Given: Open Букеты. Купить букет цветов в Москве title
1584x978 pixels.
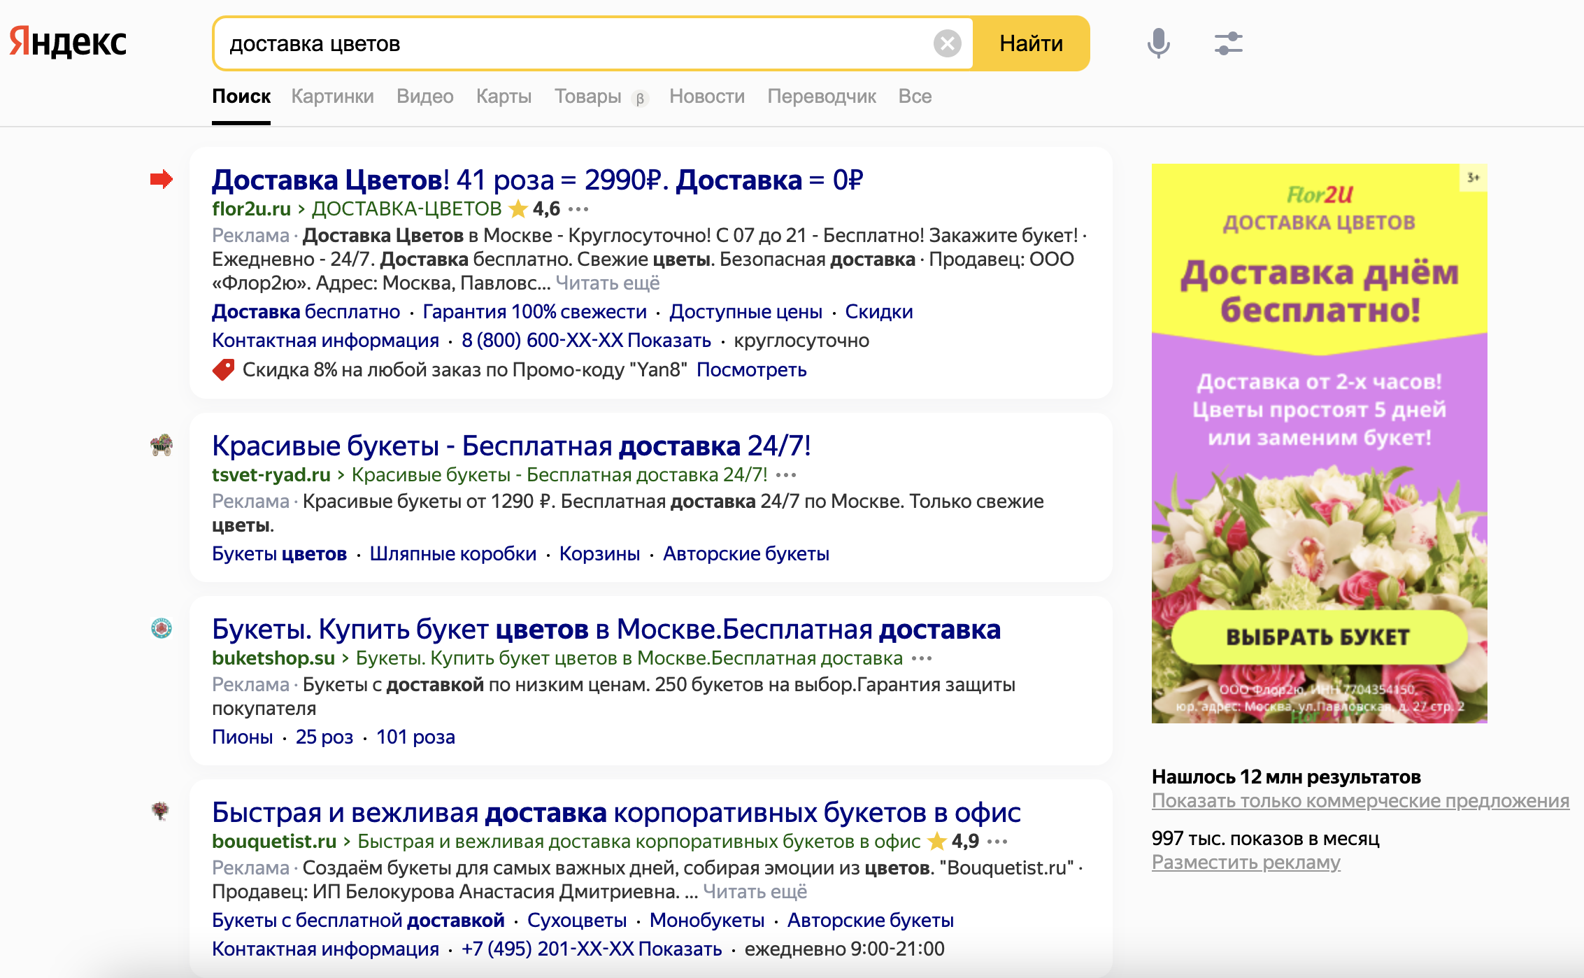Looking at the screenshot, I should click(x=606, y=629).
